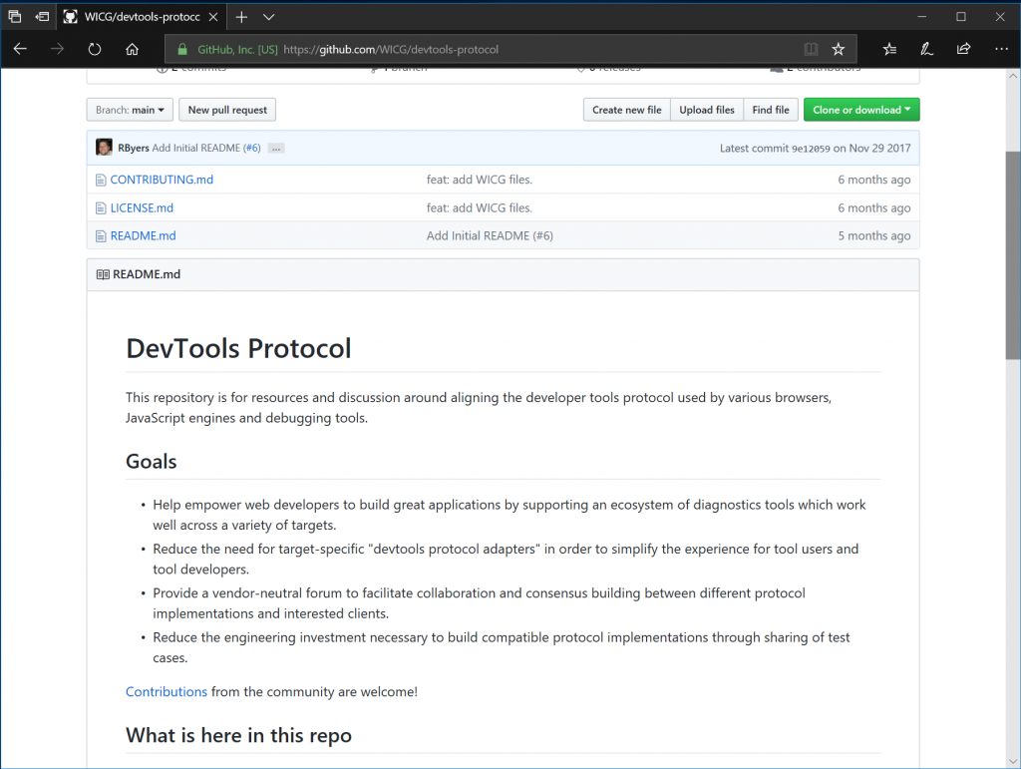1021x769 pixels.
Task: Open the Contributions link
Action: [167, 691]
